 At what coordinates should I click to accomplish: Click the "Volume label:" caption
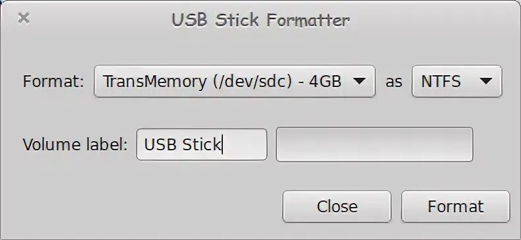pos(75,144)
